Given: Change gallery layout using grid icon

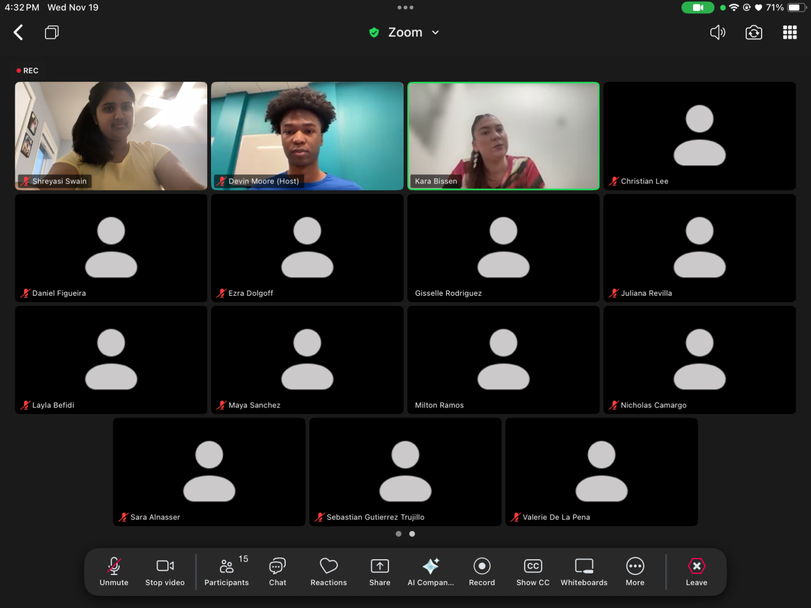Looking at the screenshot, I should click(789, 32).
